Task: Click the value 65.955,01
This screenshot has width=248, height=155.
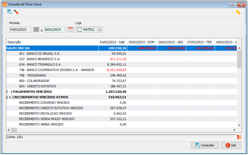Action: click(x=119, y=53)
